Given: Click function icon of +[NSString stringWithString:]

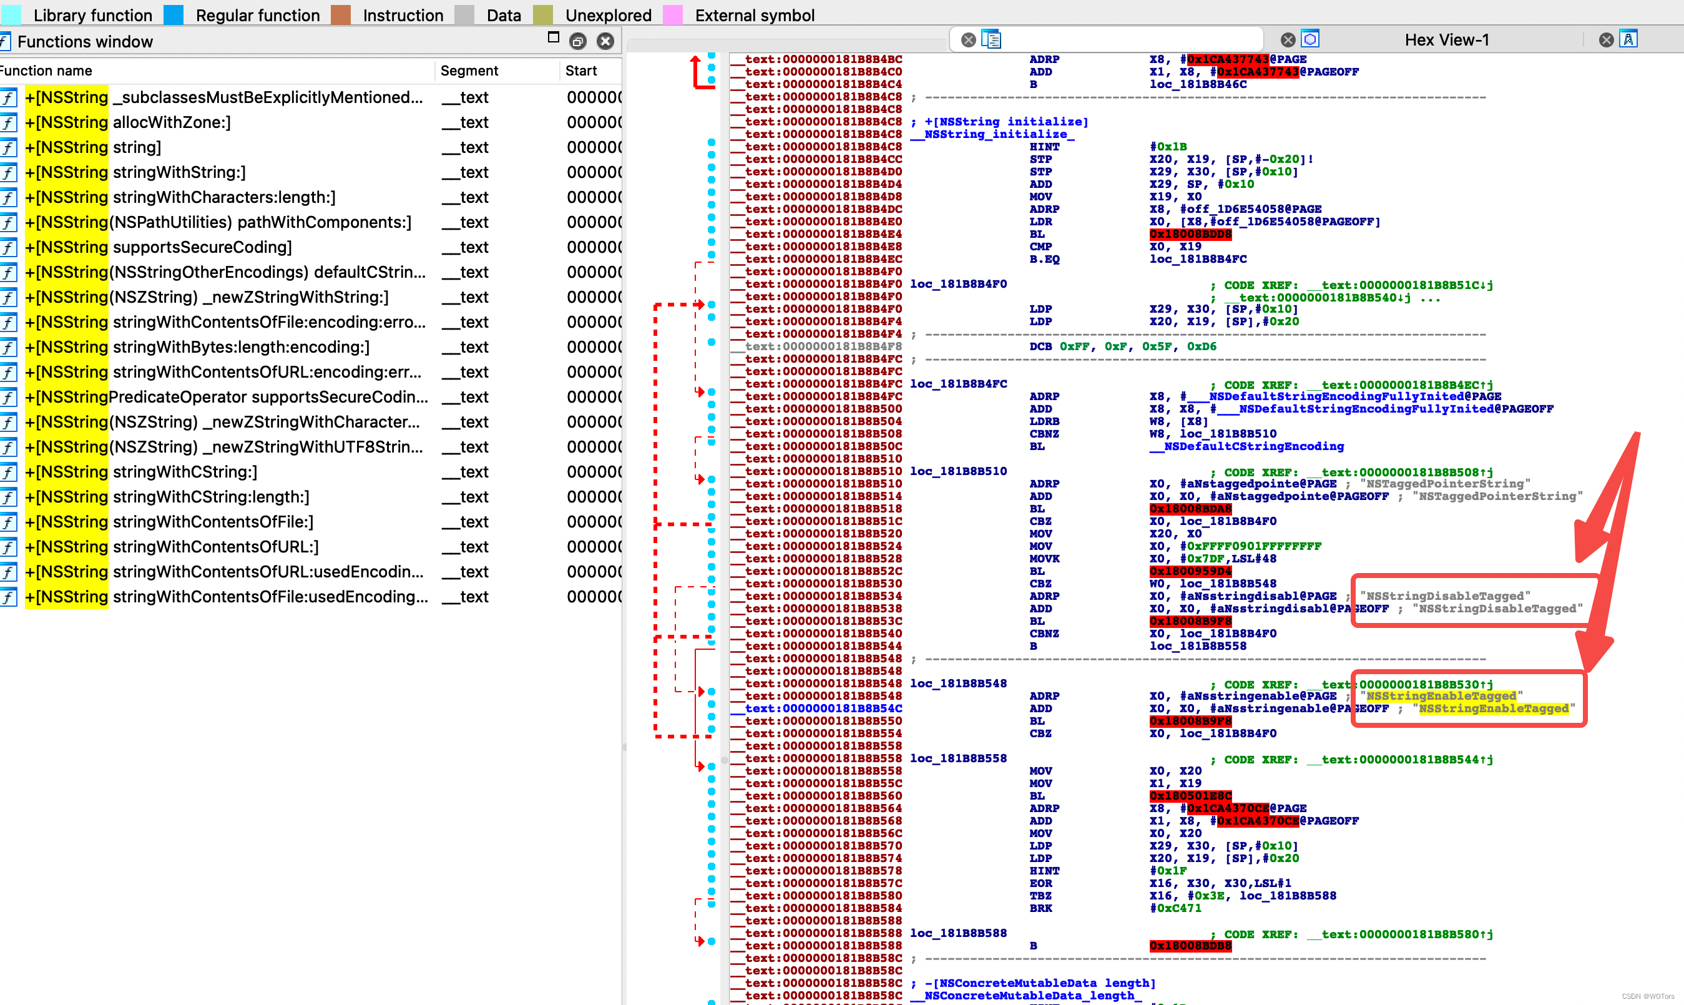Looking at the screenshot, I should (x=8, y=173).
